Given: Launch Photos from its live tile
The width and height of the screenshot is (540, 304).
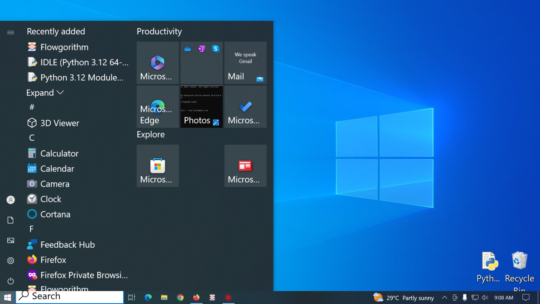Looking at the screenshot, I should pyautogui.click(x=201, y=107).
